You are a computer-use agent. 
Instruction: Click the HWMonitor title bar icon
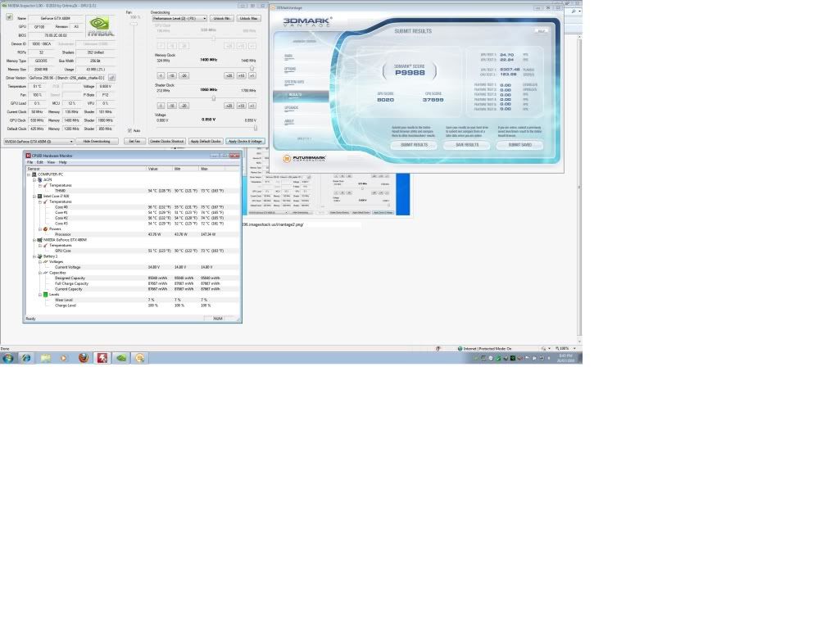(x=28, y=156)
